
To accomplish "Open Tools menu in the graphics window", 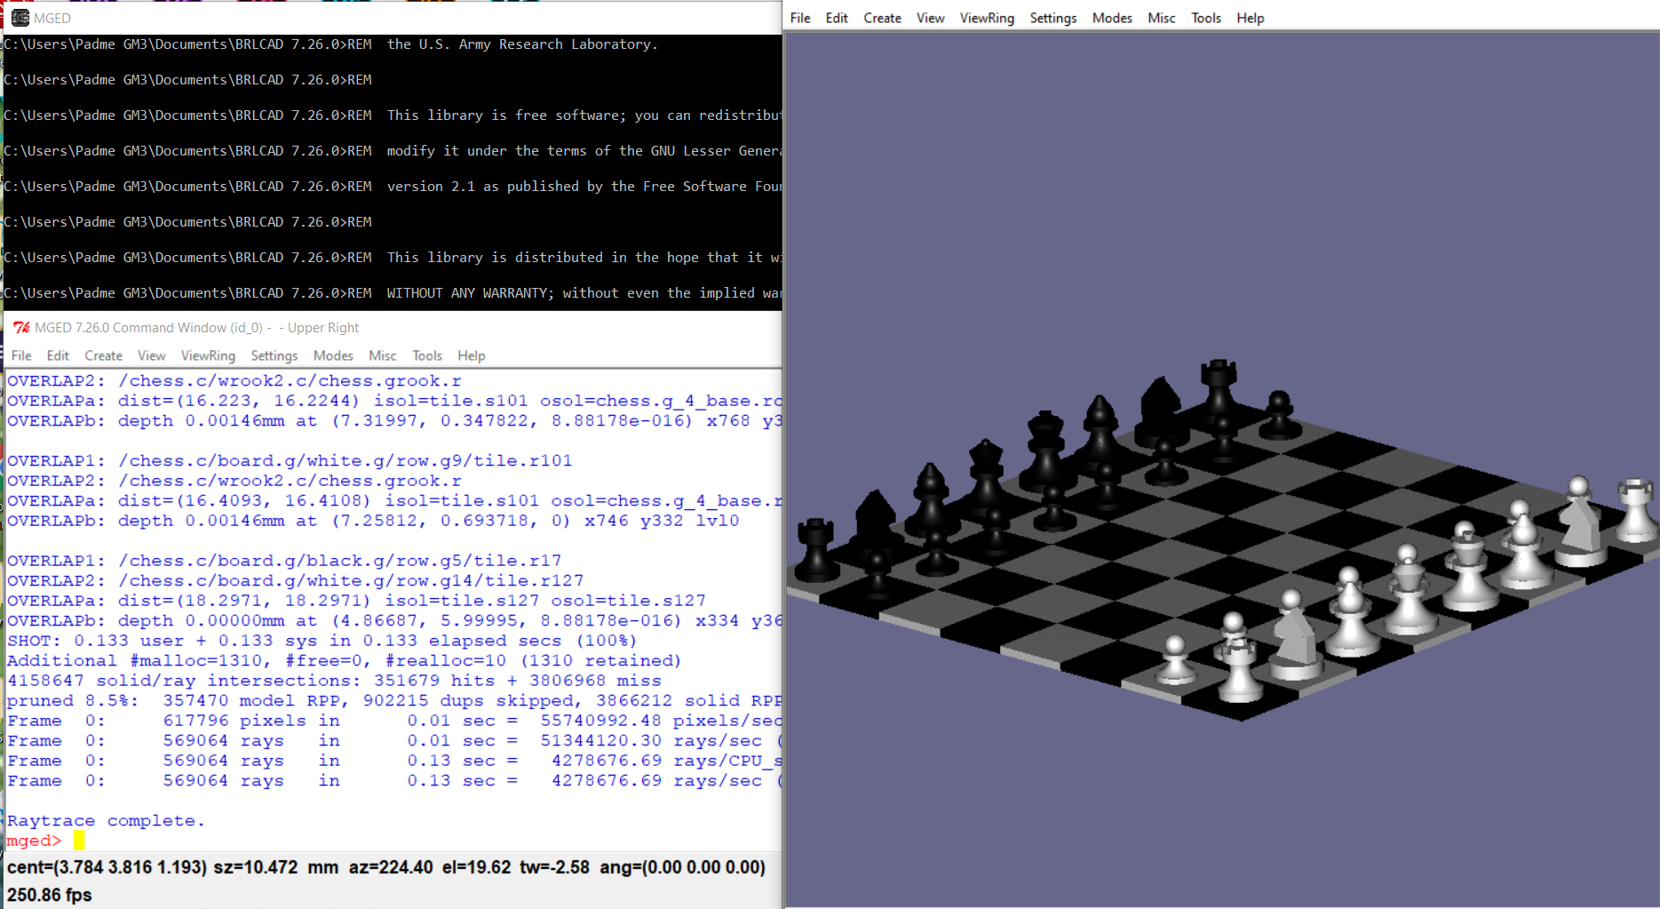I will coord(1205,18).
